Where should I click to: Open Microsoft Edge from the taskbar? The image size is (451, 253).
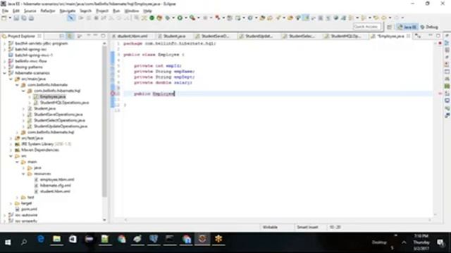(41, 239)
